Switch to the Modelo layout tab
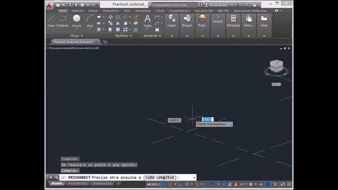This screenshot has width=338, height=190. click(x=57, y=183)
